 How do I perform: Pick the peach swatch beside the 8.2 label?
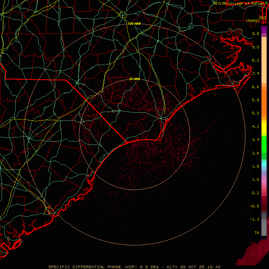coord(264,61)
